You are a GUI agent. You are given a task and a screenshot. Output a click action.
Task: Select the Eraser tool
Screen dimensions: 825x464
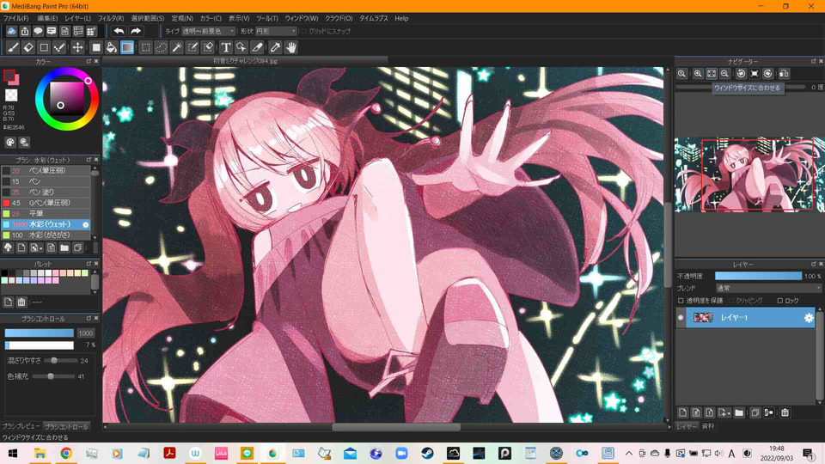(x=28, y=48)
